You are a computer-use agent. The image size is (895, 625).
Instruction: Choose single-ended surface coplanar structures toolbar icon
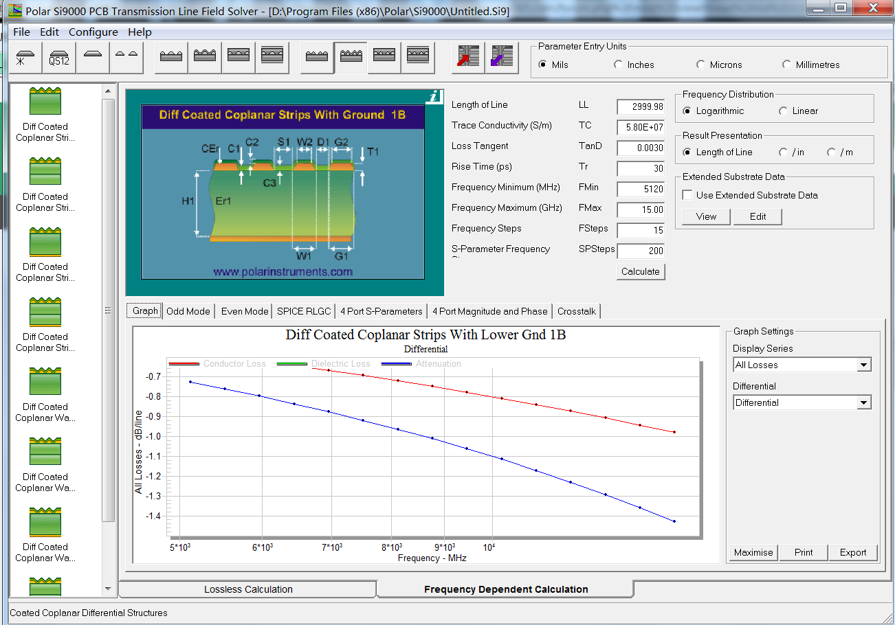coord(171,58)
